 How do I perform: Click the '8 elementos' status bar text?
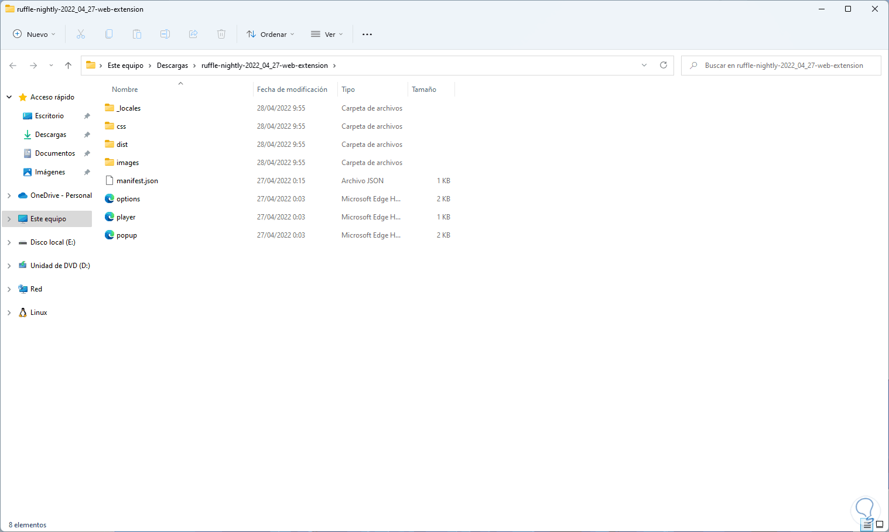(28, 525)
